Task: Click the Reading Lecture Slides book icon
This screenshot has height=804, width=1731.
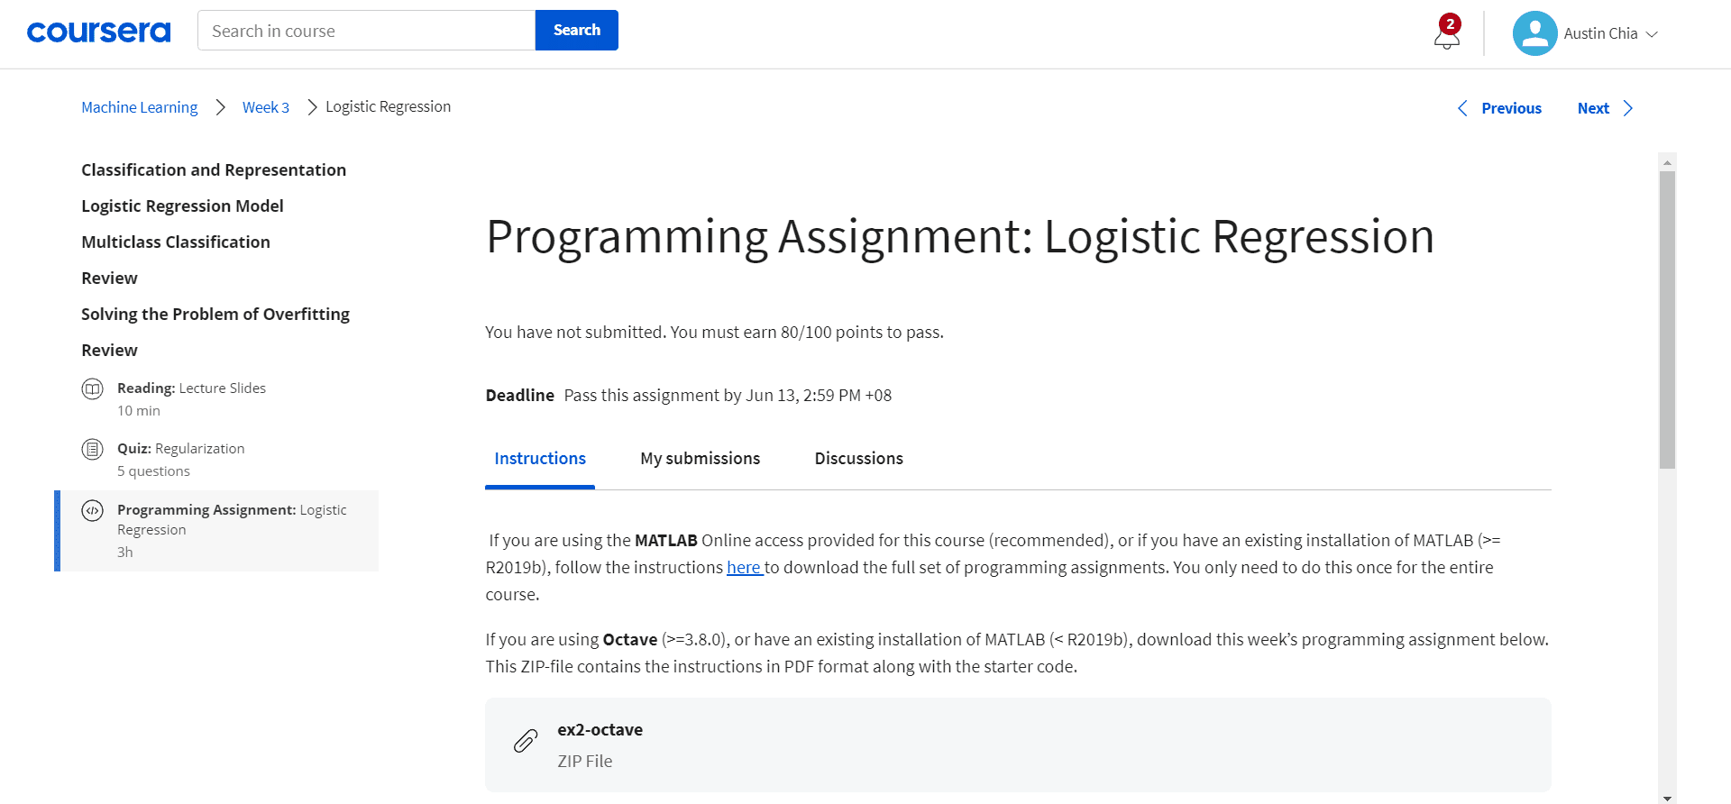Action: pyautogui.click(x=93, y=389)
